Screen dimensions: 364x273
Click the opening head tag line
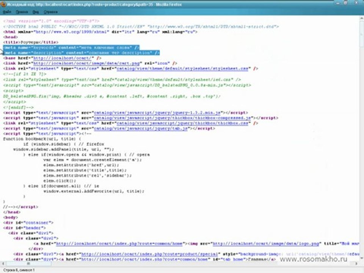coord(11,37)
